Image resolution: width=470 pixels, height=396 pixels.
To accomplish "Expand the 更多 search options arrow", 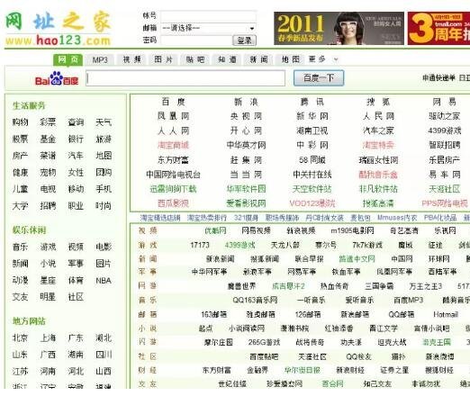I will pos(336,59).
